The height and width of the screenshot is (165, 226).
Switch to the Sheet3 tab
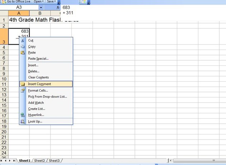click(54, 161)
